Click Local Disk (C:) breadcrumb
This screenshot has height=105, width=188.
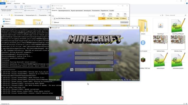pyautogui.click(x=31, y=15)
